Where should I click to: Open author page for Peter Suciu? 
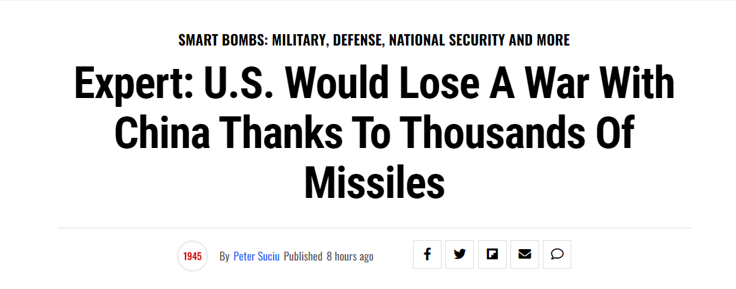tap(257, 257)
